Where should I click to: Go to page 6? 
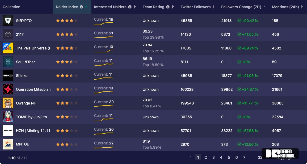pyautogui.click(x=237, y=157)
